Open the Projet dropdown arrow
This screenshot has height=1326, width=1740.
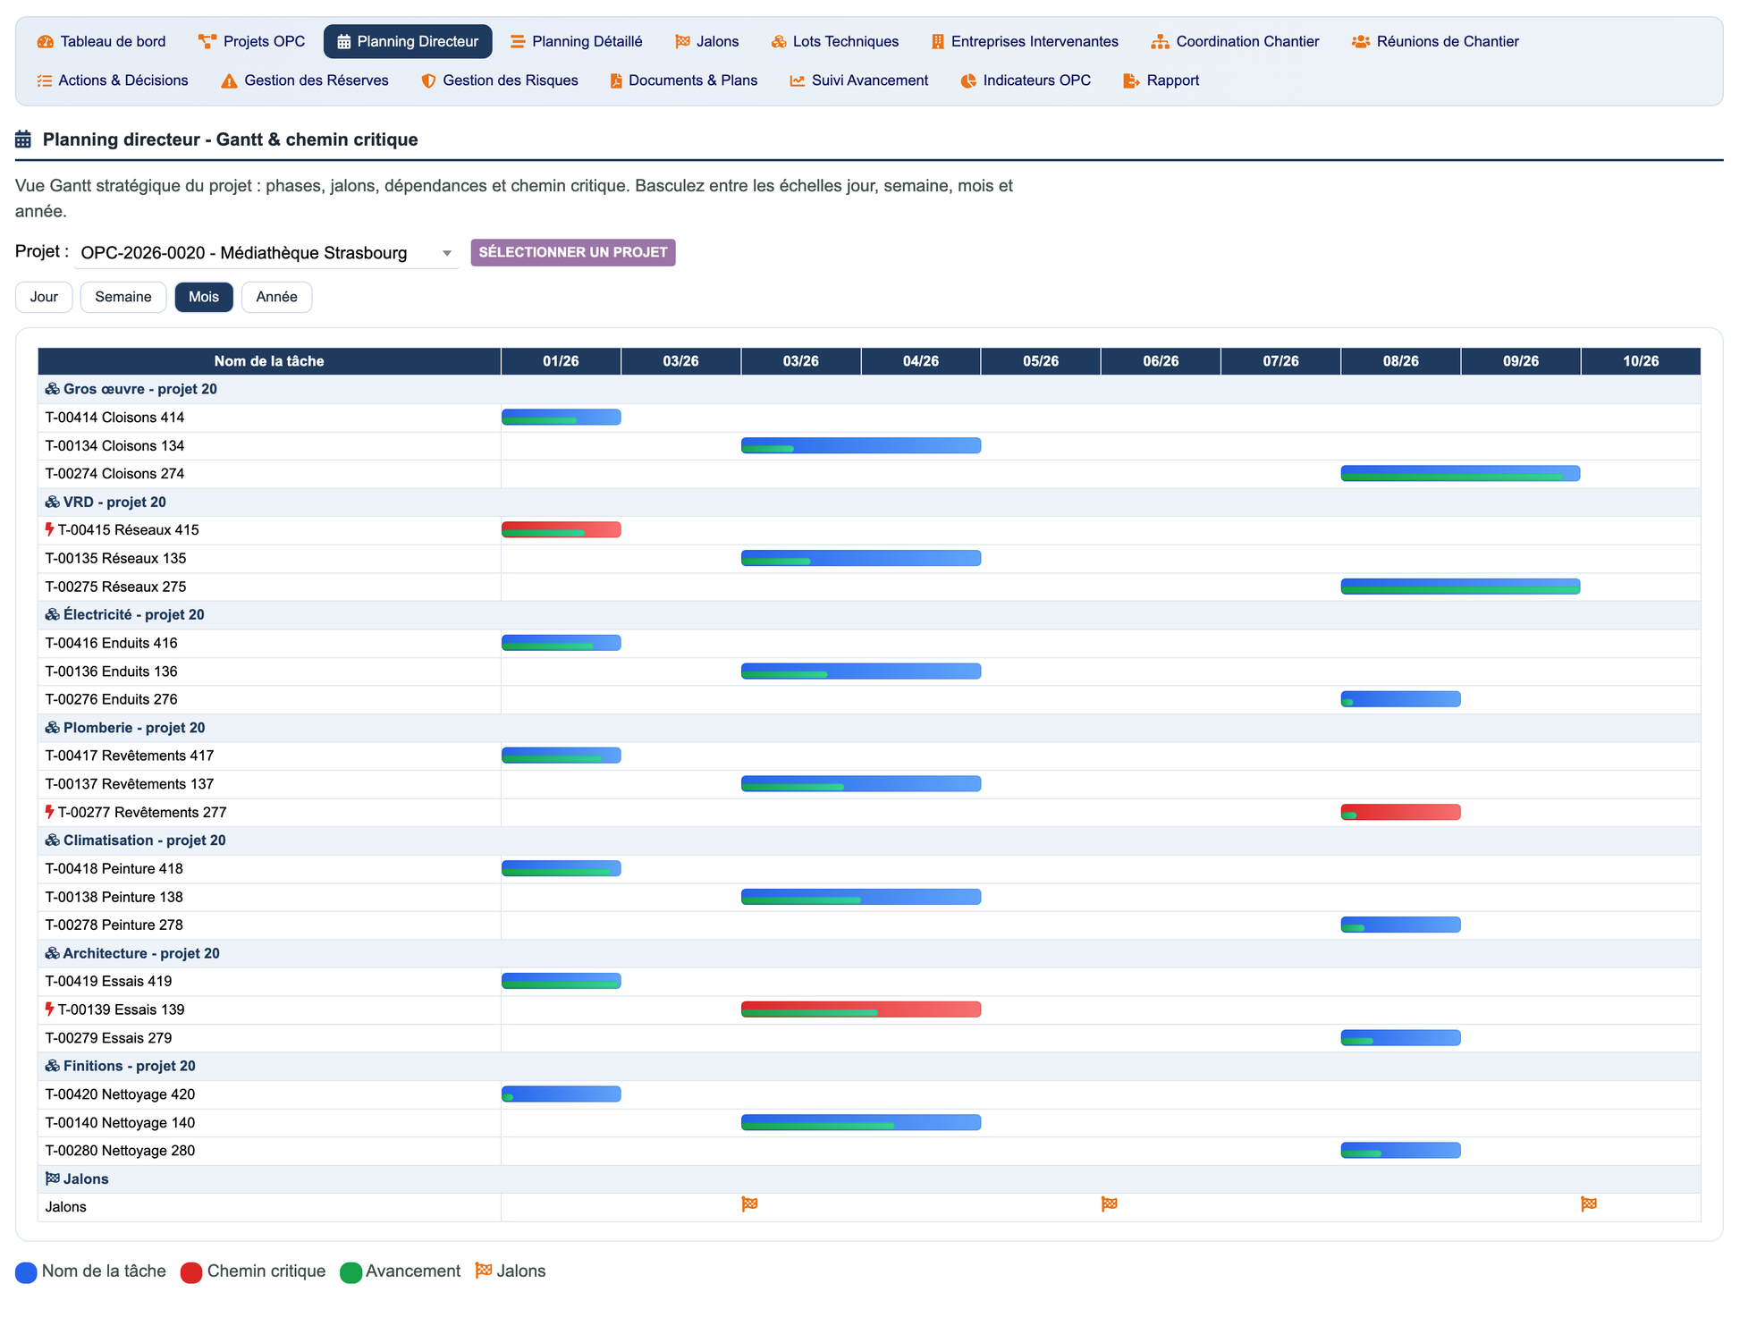447,254
